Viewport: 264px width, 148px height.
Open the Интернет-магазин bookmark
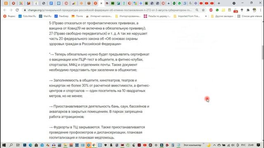pos(99,16)
